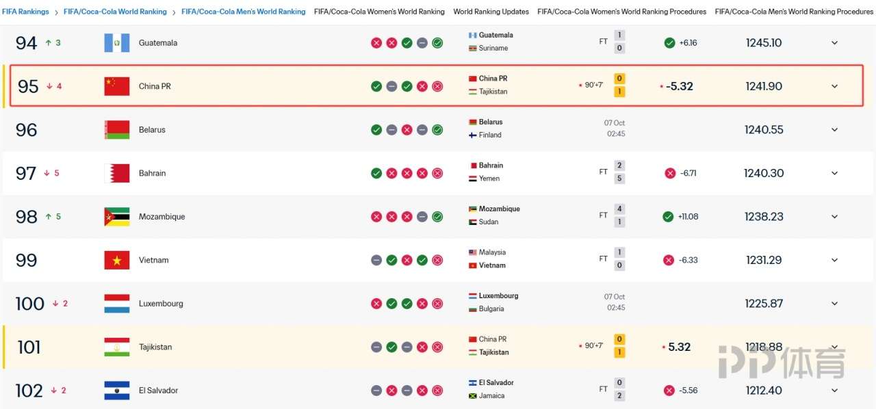Click the small Yemen flag in Bahrain's match
Viewport: 876px width, 409px height.
click(x=472, y=179)
